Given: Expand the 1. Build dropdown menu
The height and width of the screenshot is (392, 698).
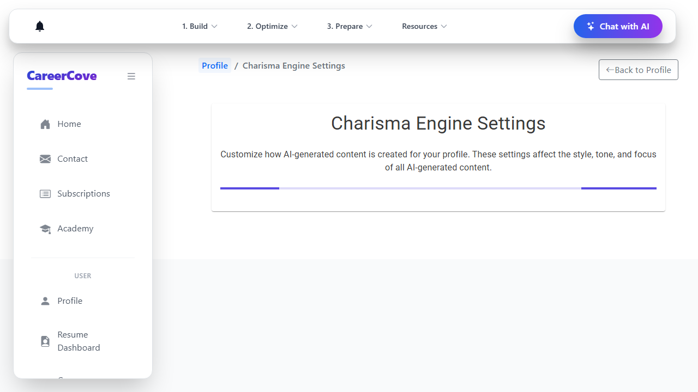Looking at the screenshot, I should [x=200, y=26].
